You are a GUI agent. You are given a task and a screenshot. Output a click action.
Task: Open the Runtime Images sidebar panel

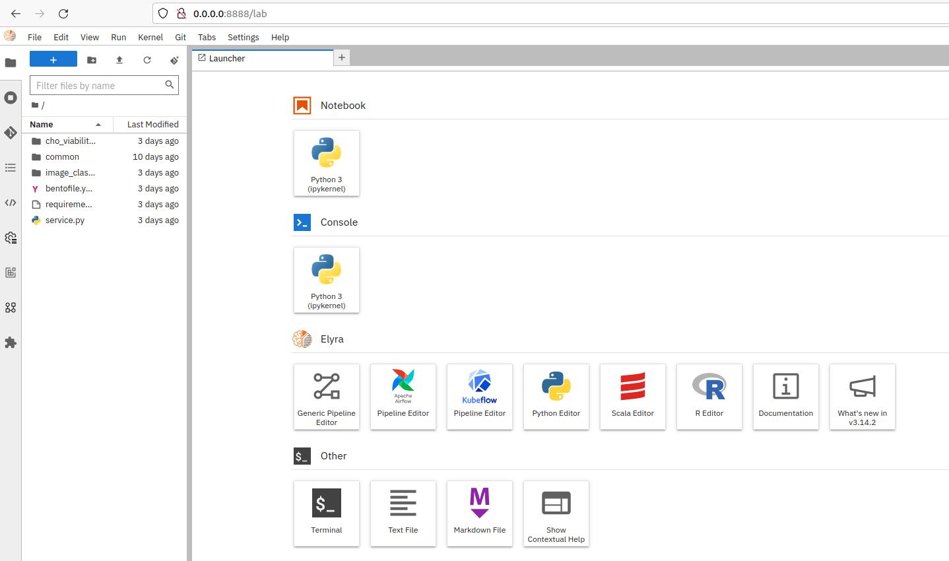11,273
